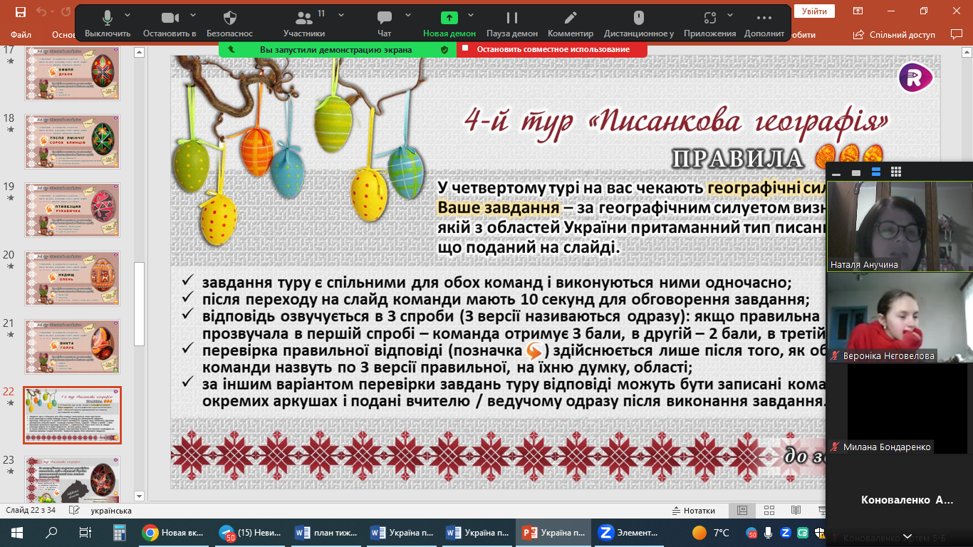Viewport: 973px width, 547px height.
Task: Open the weather widget showing 7°C
Action: [x=711, y=532]
